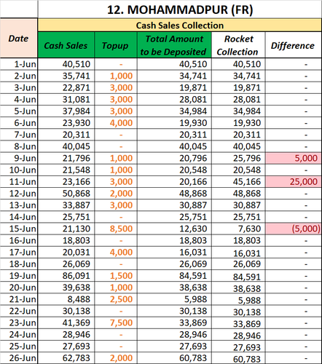The height and width of the screenshot is (364, 322).
Task: Click the Cash Sales Collection header cell
Action: click(180, 25)
